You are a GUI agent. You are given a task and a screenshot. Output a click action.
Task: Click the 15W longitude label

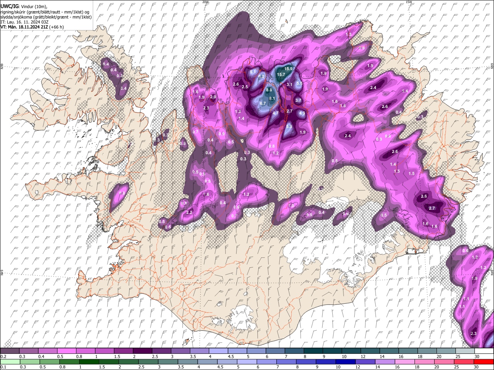[x=409, y=2]
